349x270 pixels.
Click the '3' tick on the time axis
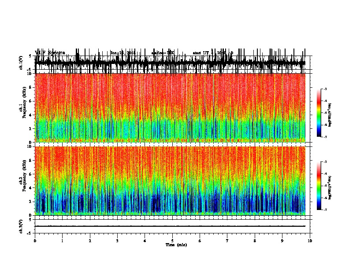(x=117, y=241)
